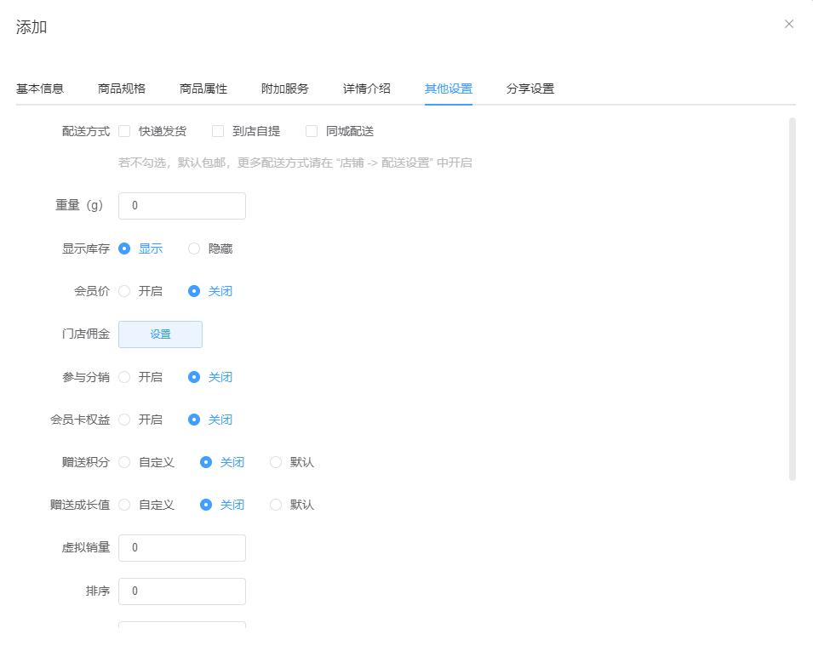Viewport: 813px width, 657px height.
Task: Click the vertical scrollbar of the form
Action: click(x=793, y=299)
